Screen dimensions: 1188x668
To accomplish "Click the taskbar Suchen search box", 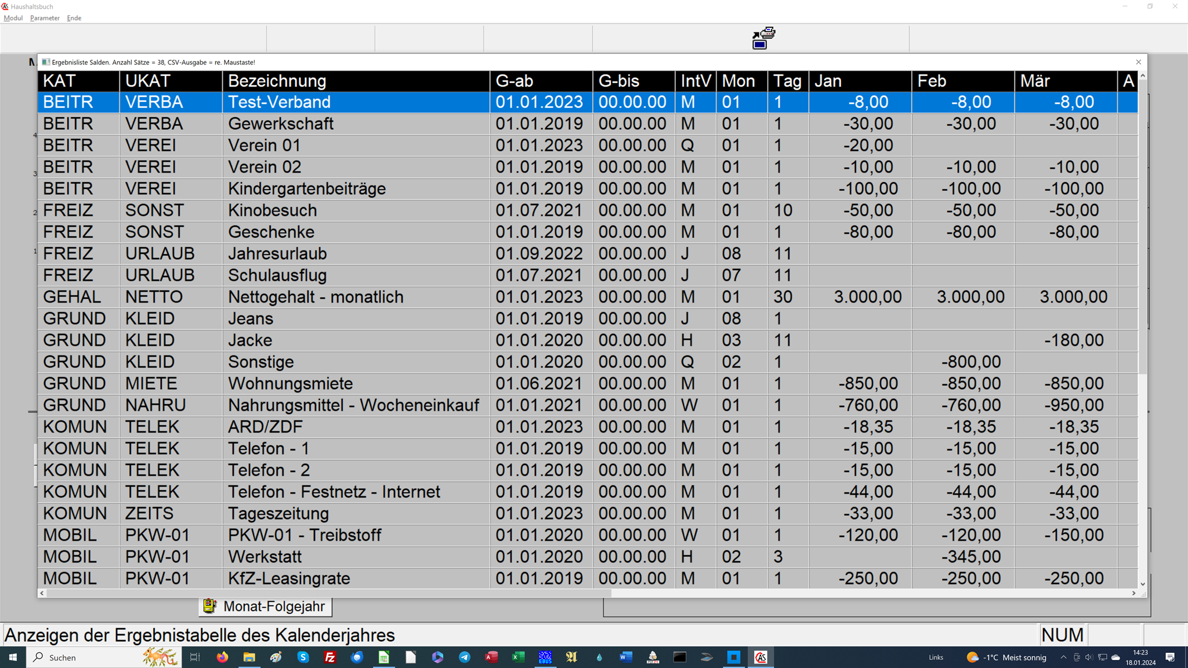I will 104,657.
